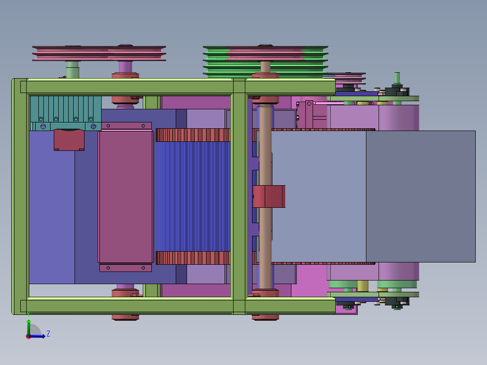Select the purple hub under the pink pulley

coord(125,67)
